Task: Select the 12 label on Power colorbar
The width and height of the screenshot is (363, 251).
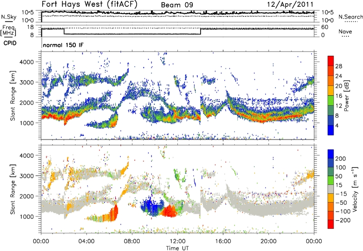Action: [x=338, y=106]
